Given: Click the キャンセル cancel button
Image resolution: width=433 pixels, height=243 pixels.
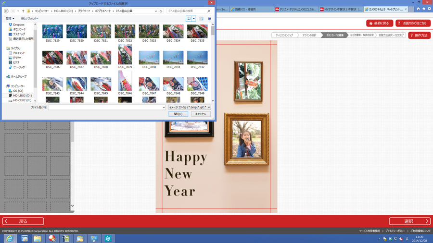Looking at the screenshot, I should [201, 114].
